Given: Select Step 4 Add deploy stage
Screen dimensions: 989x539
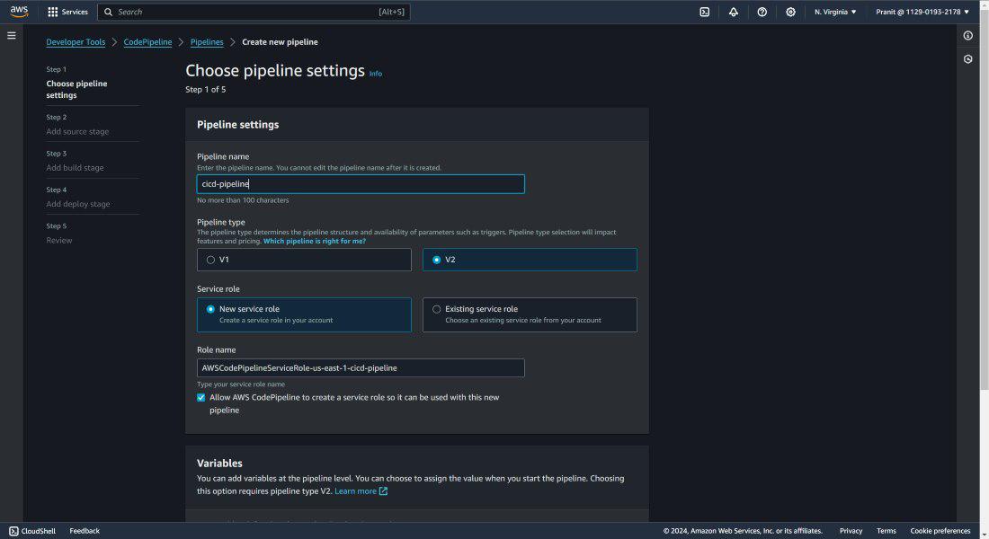Looking at the screenshot, I should point(77,204).
